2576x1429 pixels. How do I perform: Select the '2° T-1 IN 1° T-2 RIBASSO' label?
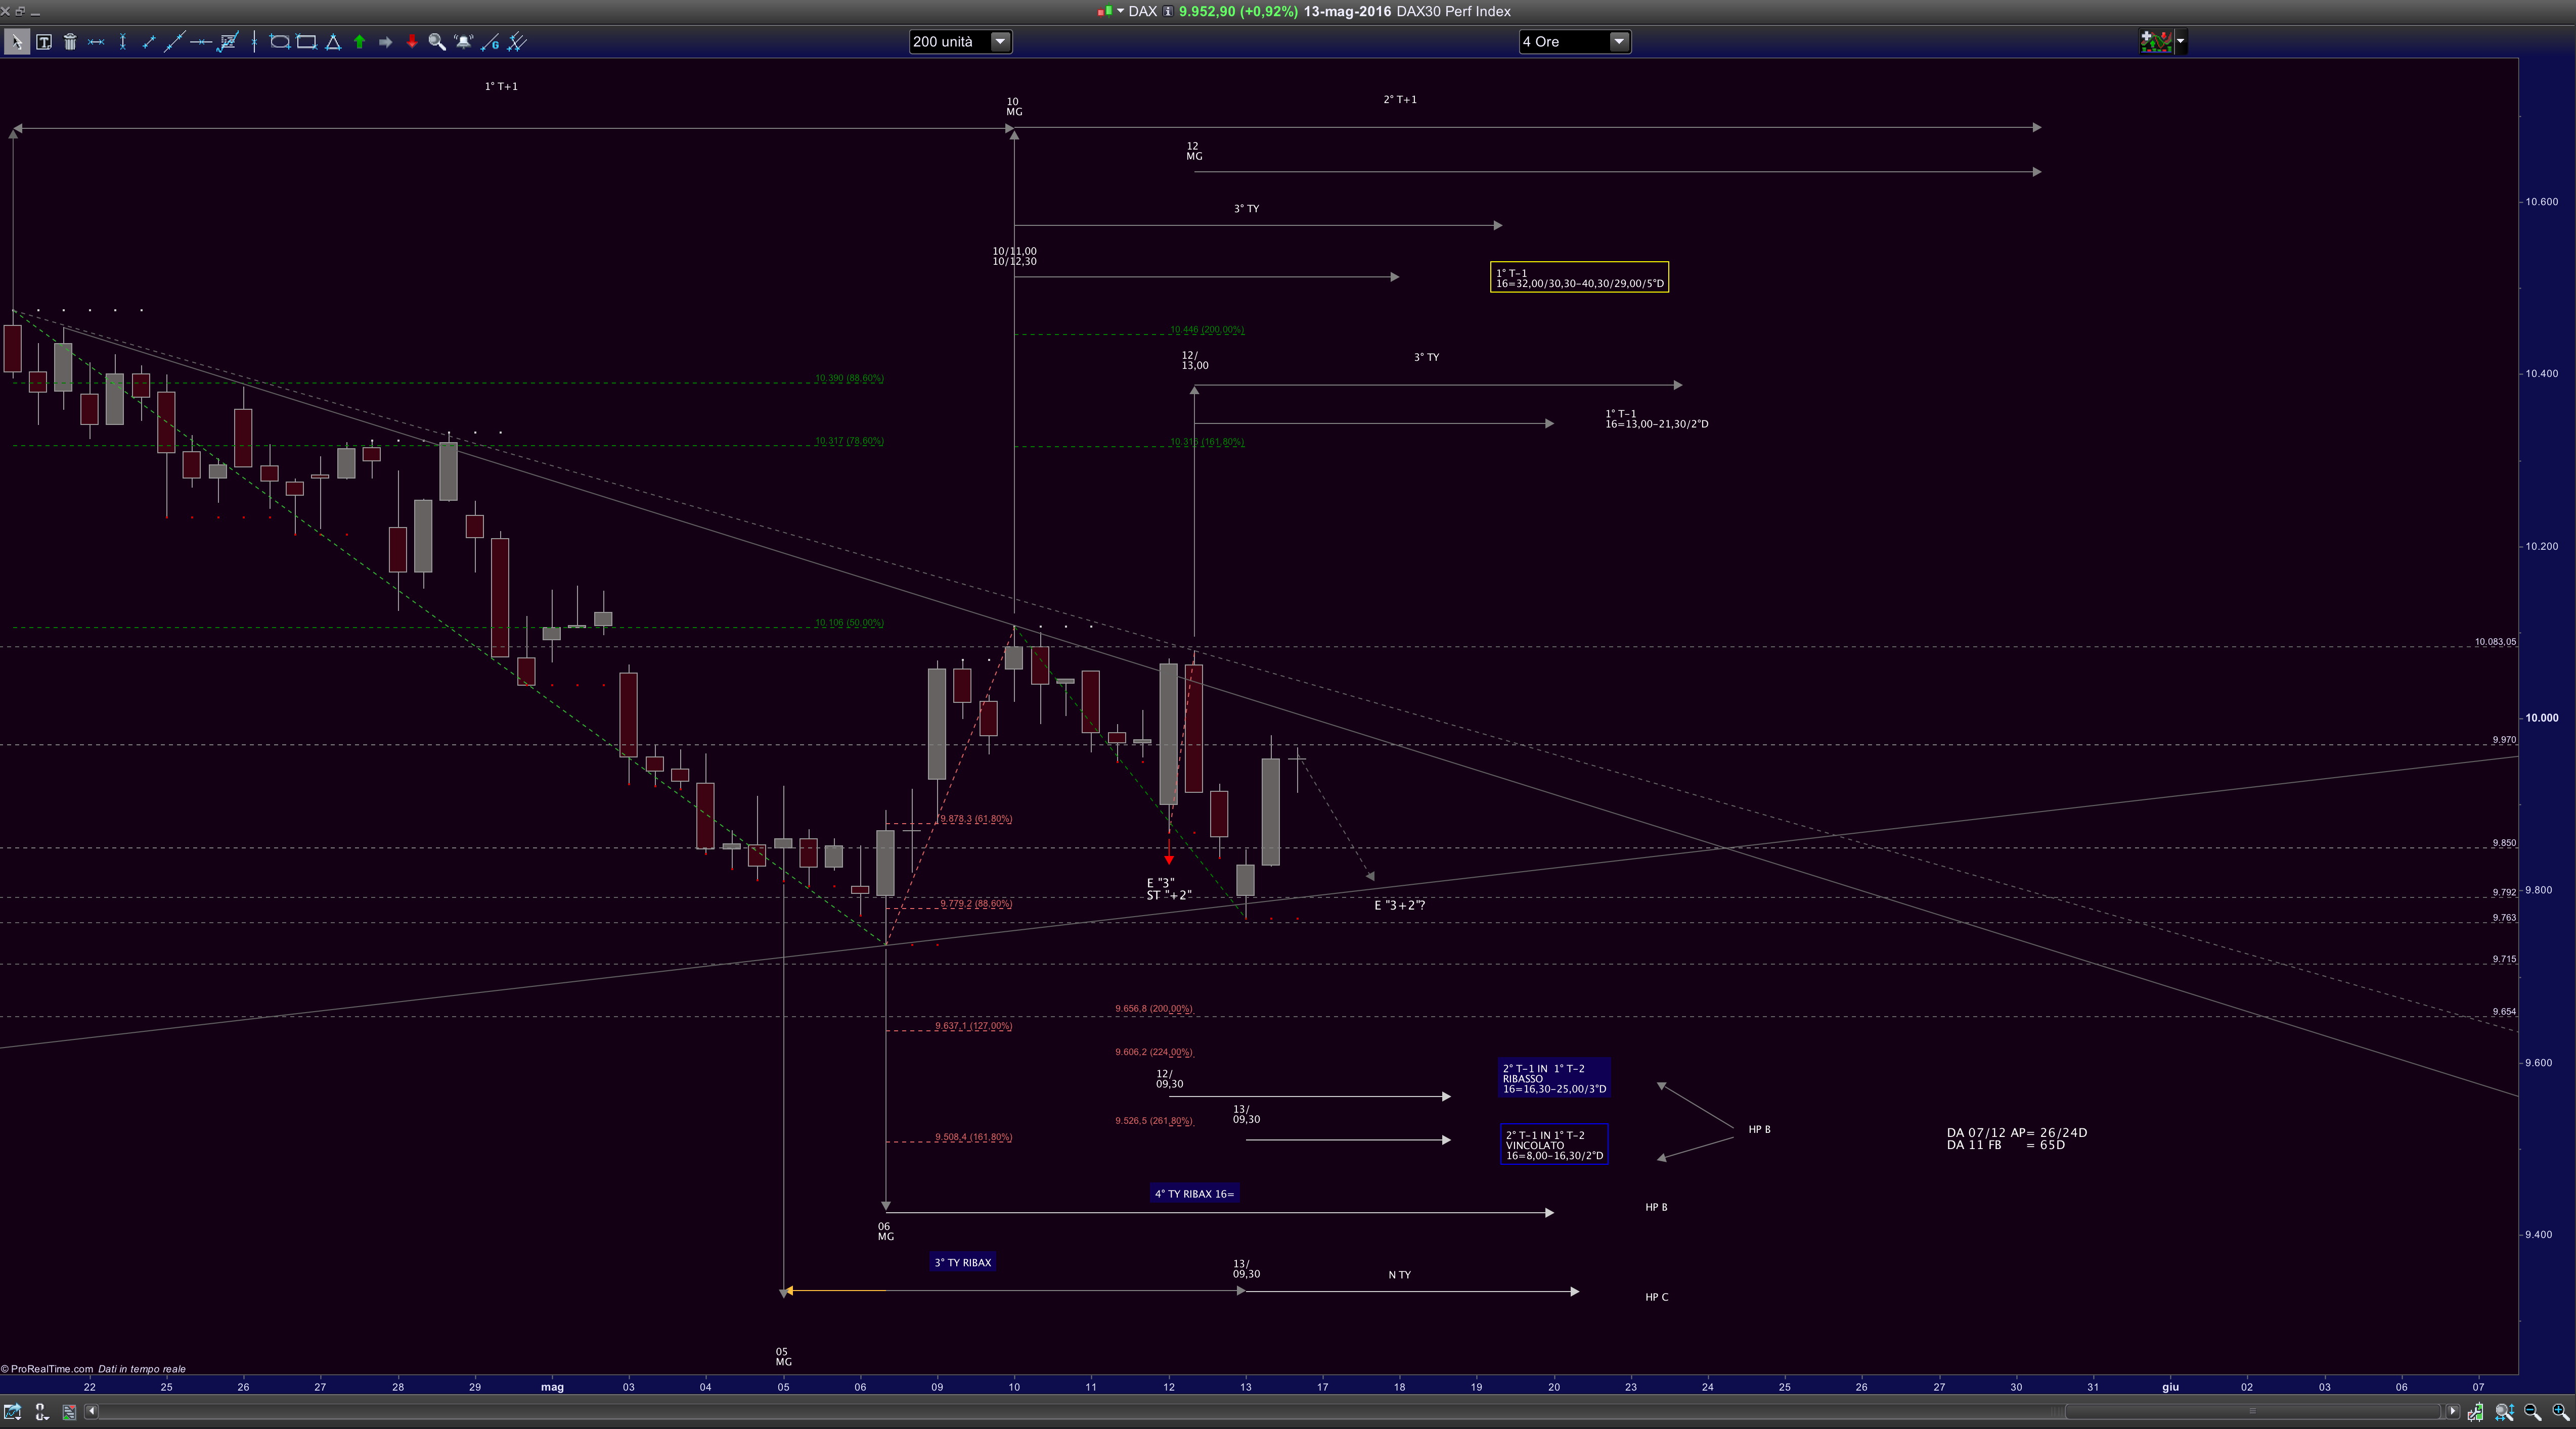(x=1554, y=1078)
